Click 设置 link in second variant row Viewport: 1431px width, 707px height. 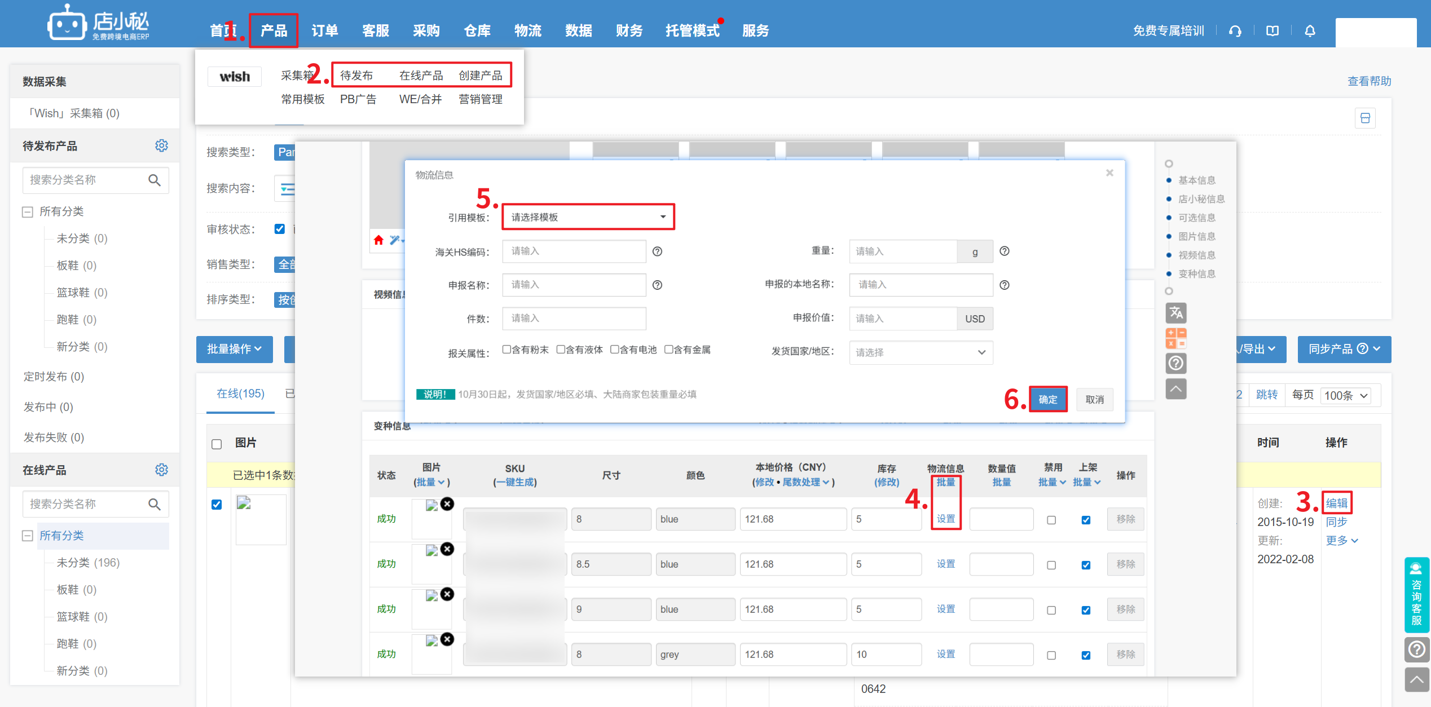click(x=945, y=564)
